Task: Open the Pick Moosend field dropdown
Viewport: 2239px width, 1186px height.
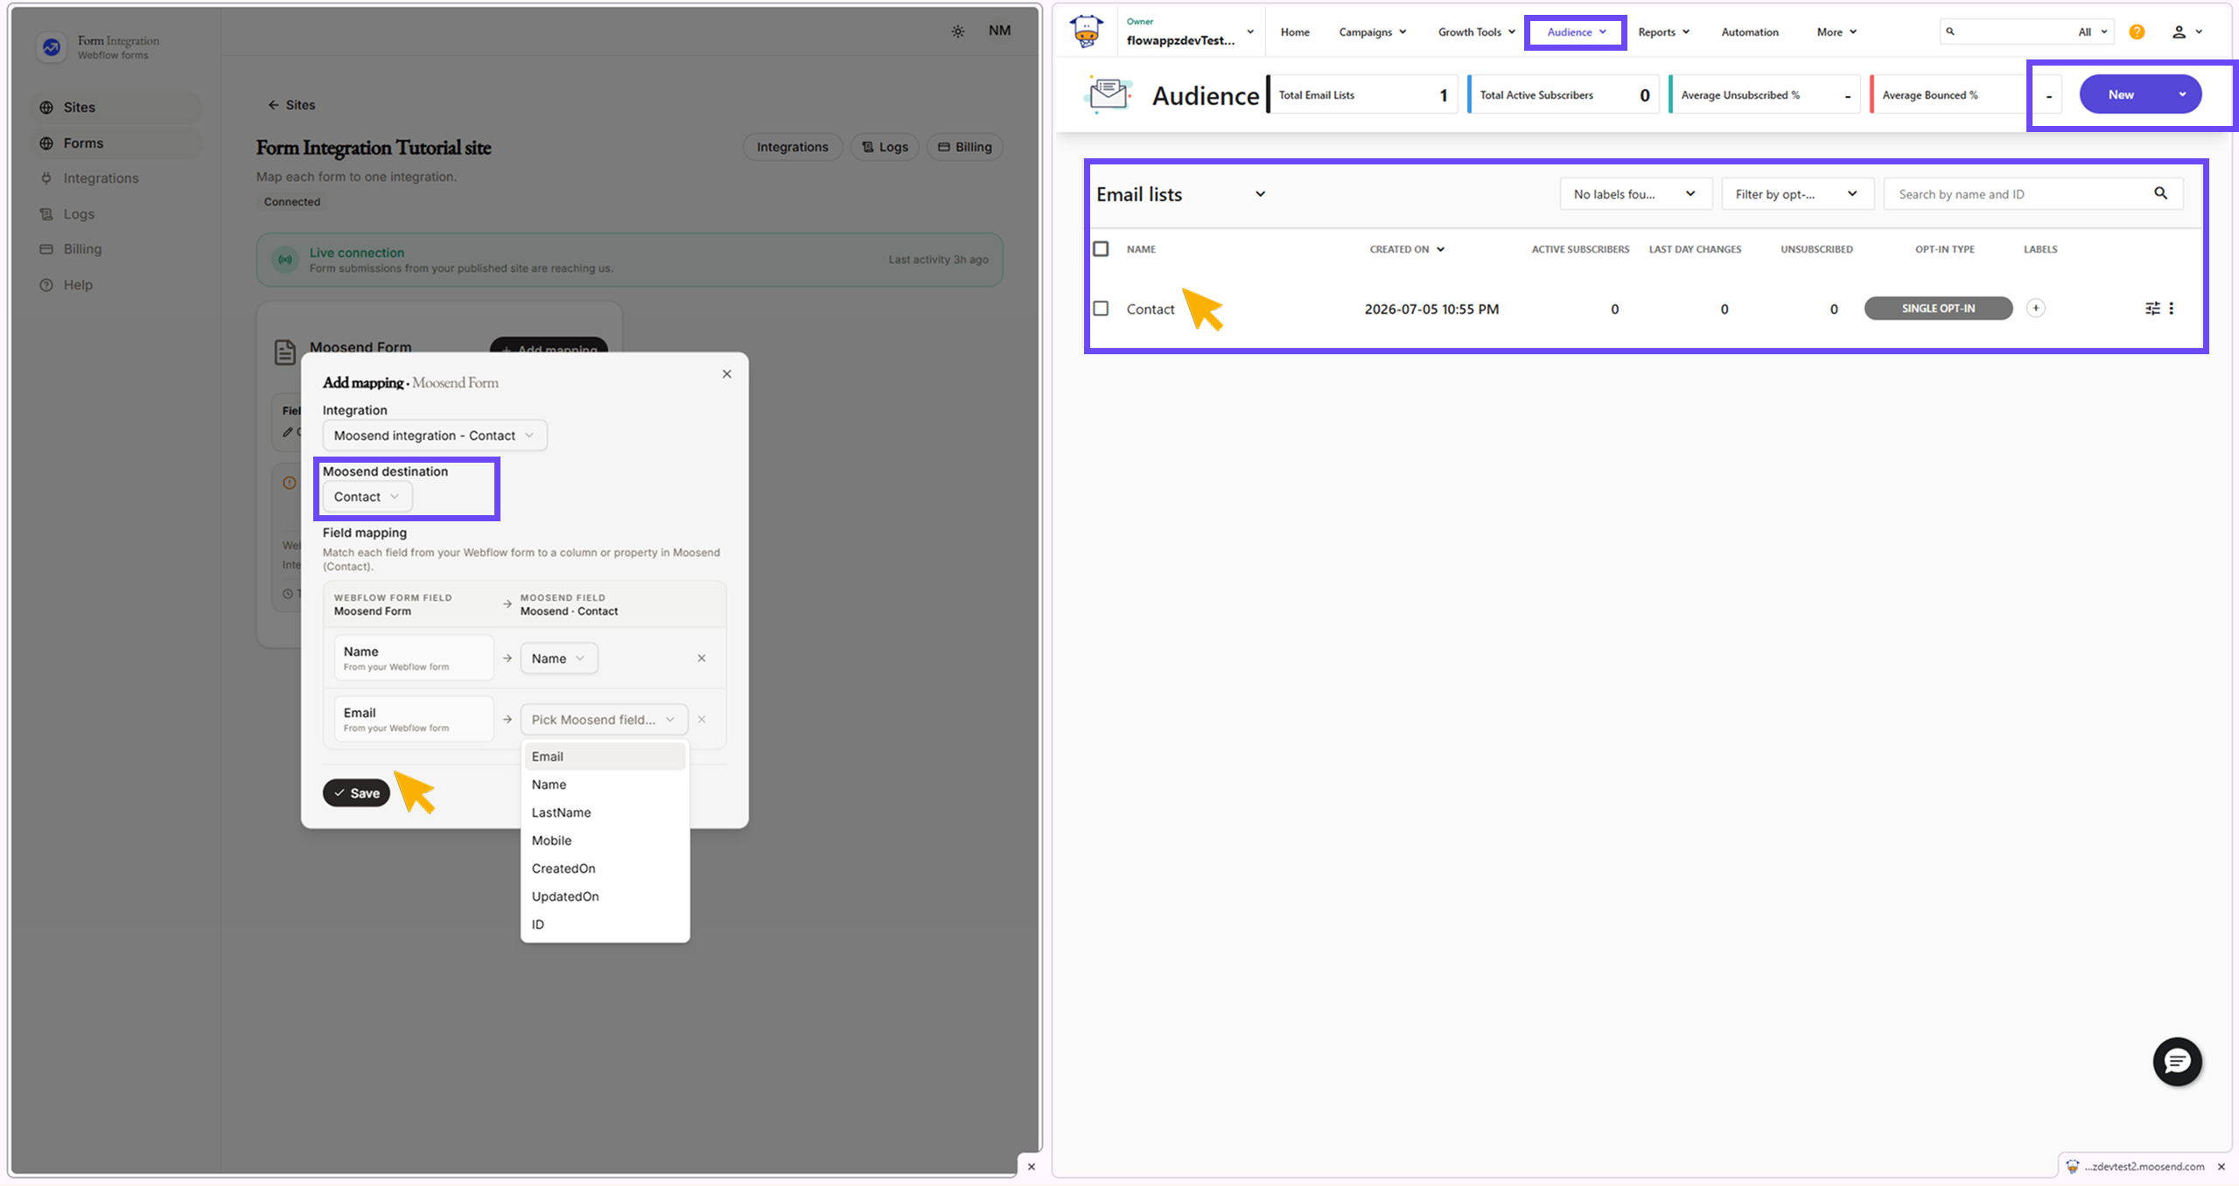Action: [604, 720]
